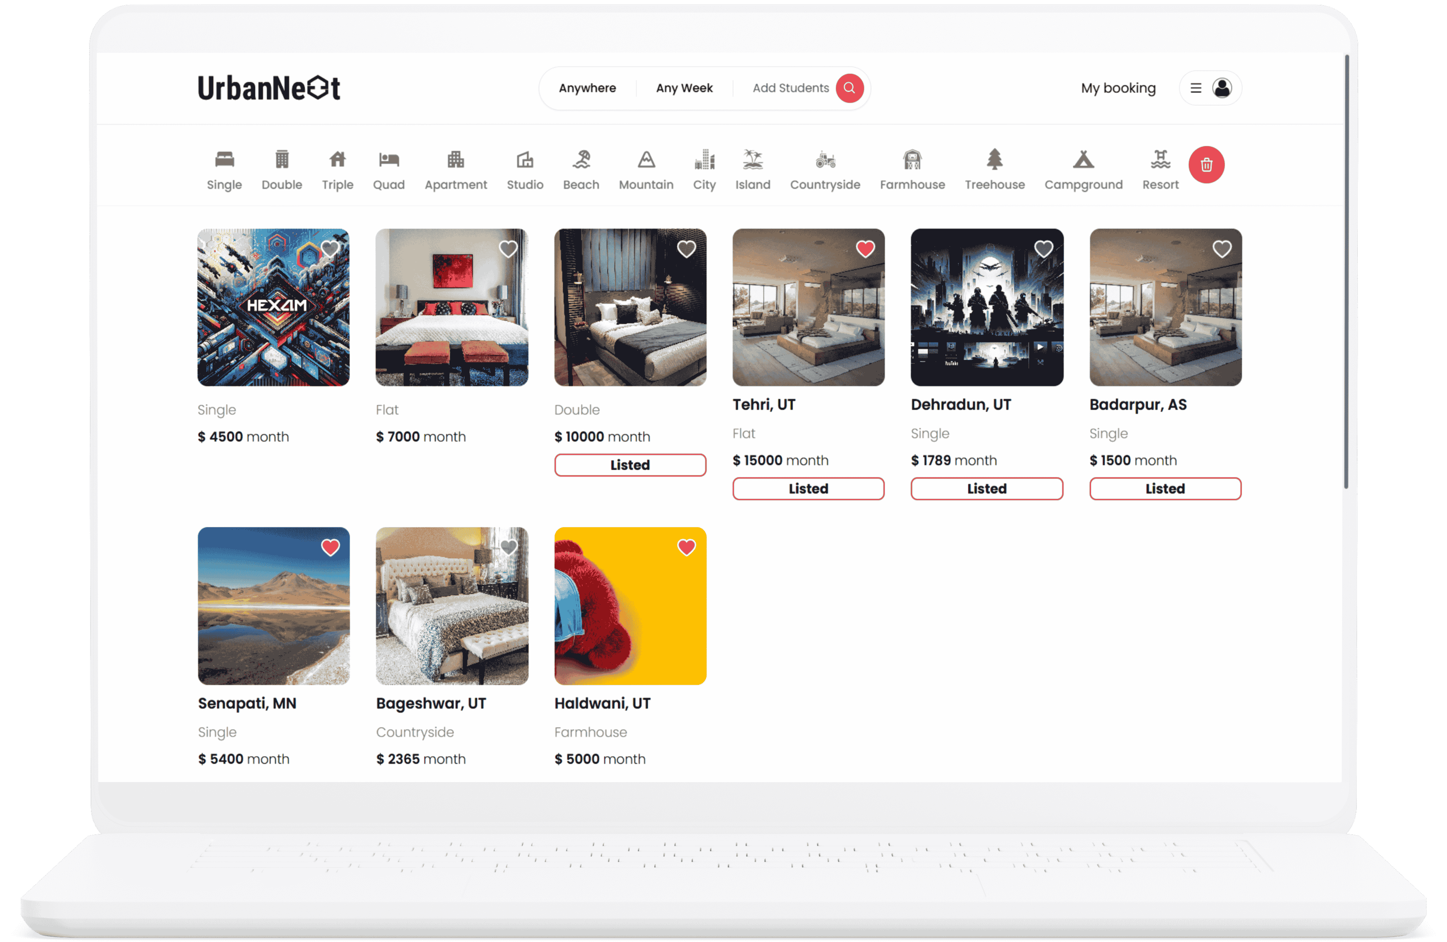Favorite the Dehradun, UT listing heart
The width and height of the screenshot is (1447, 942).
1043,248
